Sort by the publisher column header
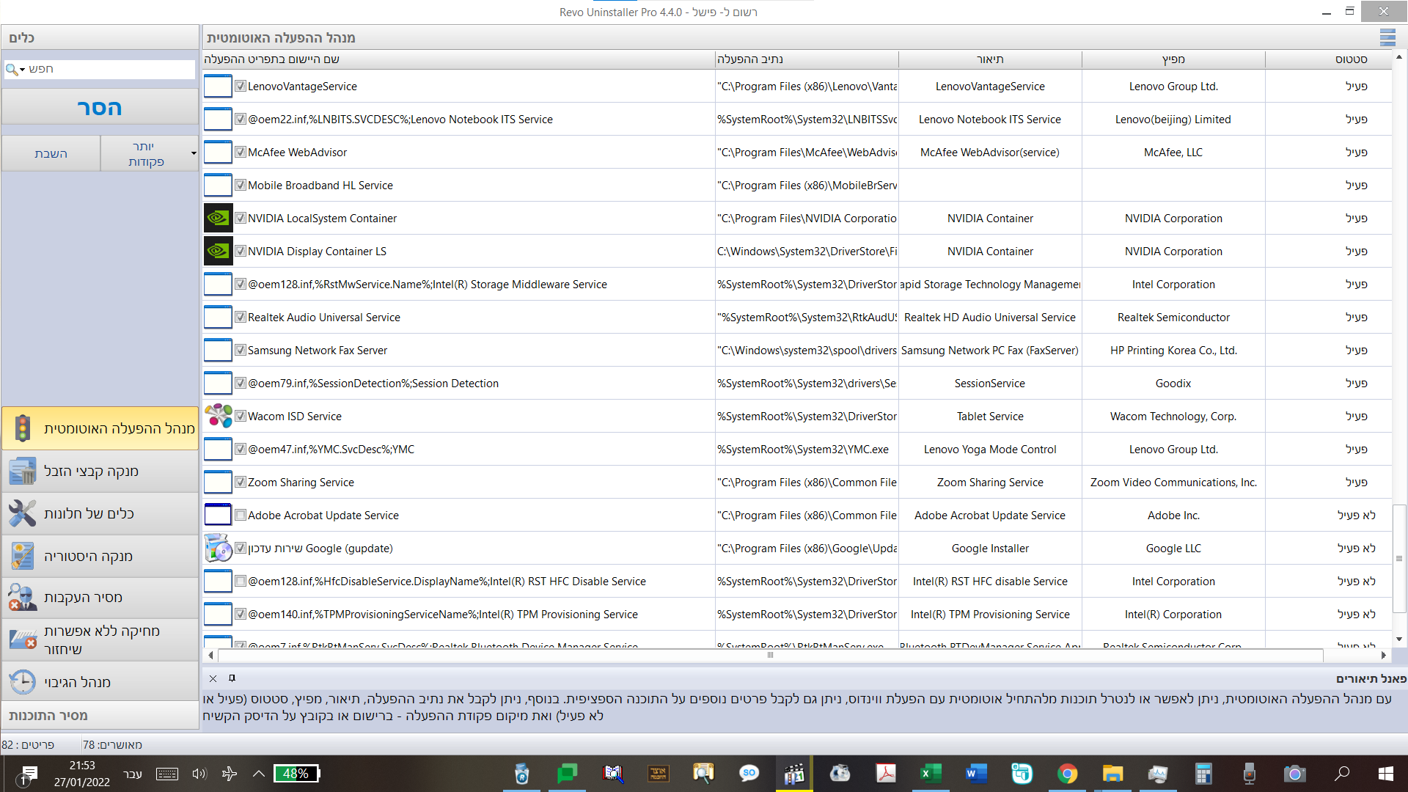The width and height of the screenshot is (1408, 792). pos(1173,59)
